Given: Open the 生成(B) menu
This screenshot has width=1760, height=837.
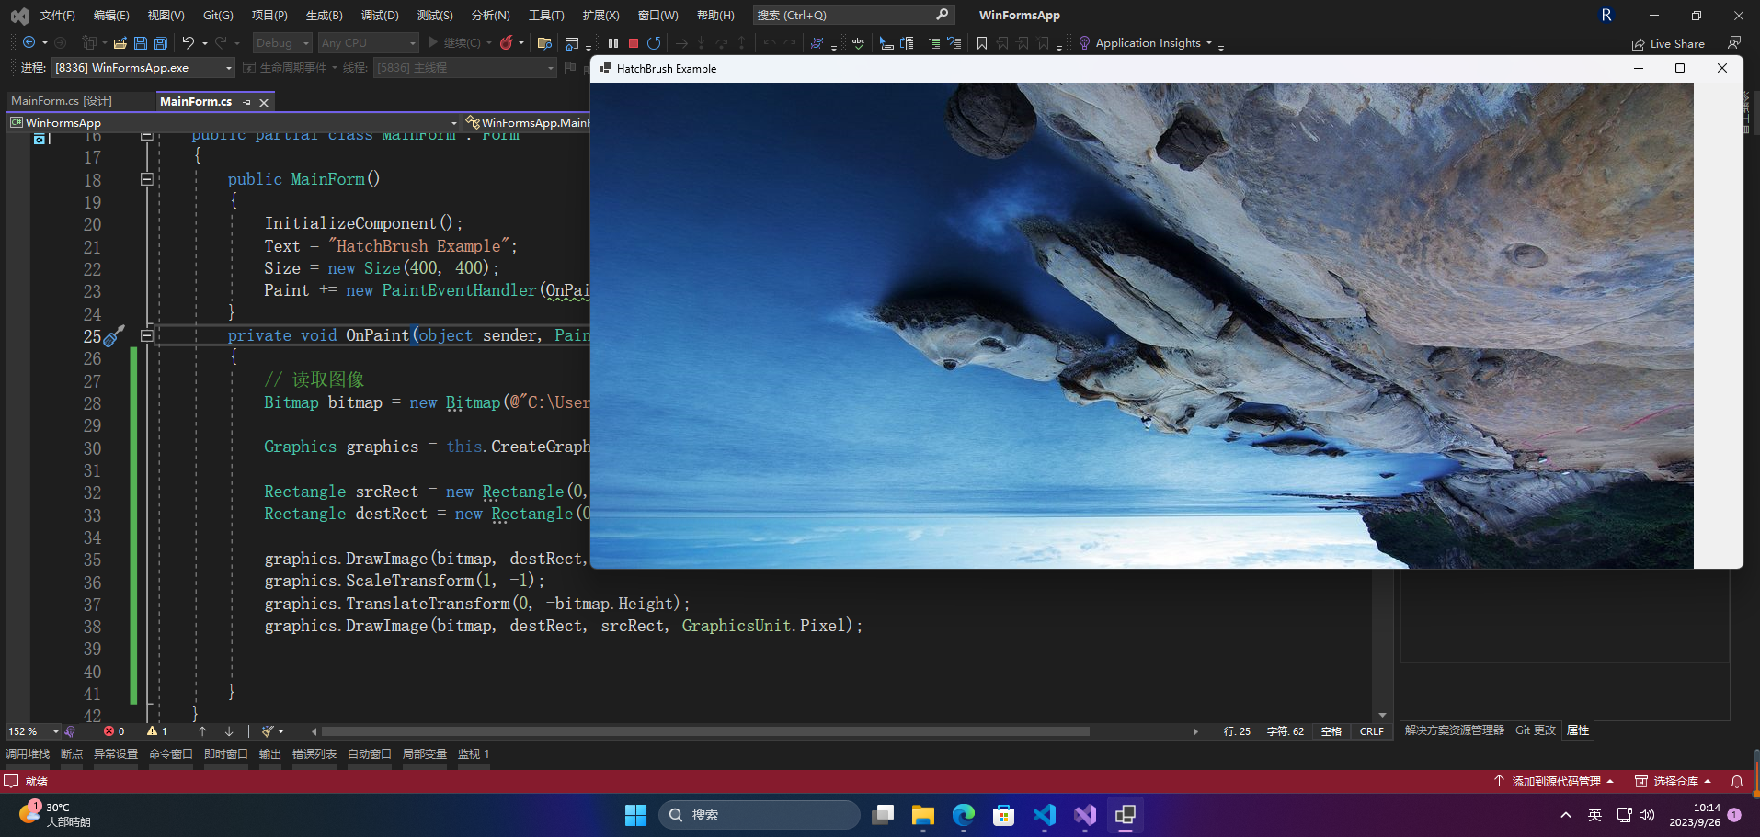Looking at the screenshot, I should point(324,16).
